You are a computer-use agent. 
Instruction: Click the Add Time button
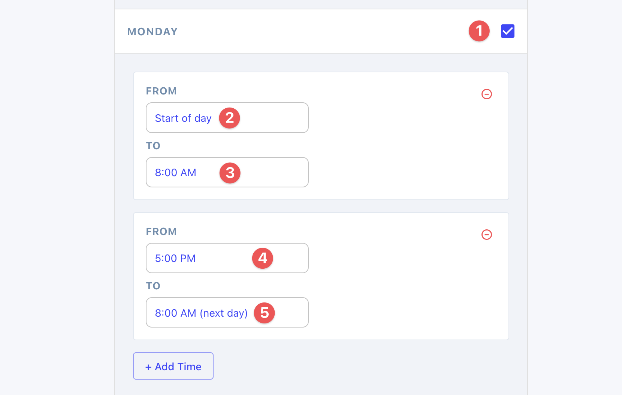[173, 366]
